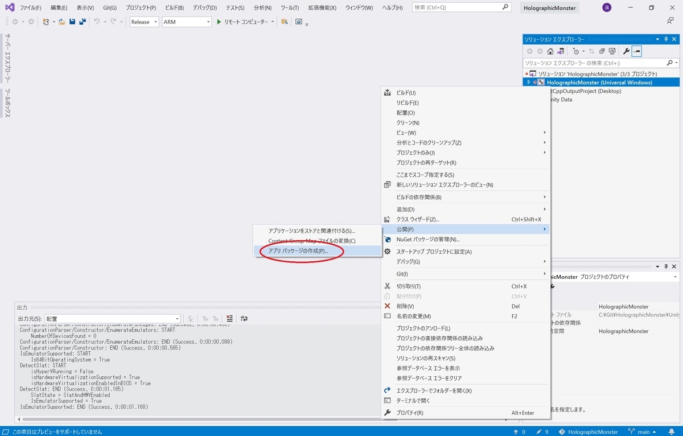This screenshot has width=683, height=436.
Task: Select アプリケーションをストアと関連付ける(S) in submenu
Action: [318, 231]
